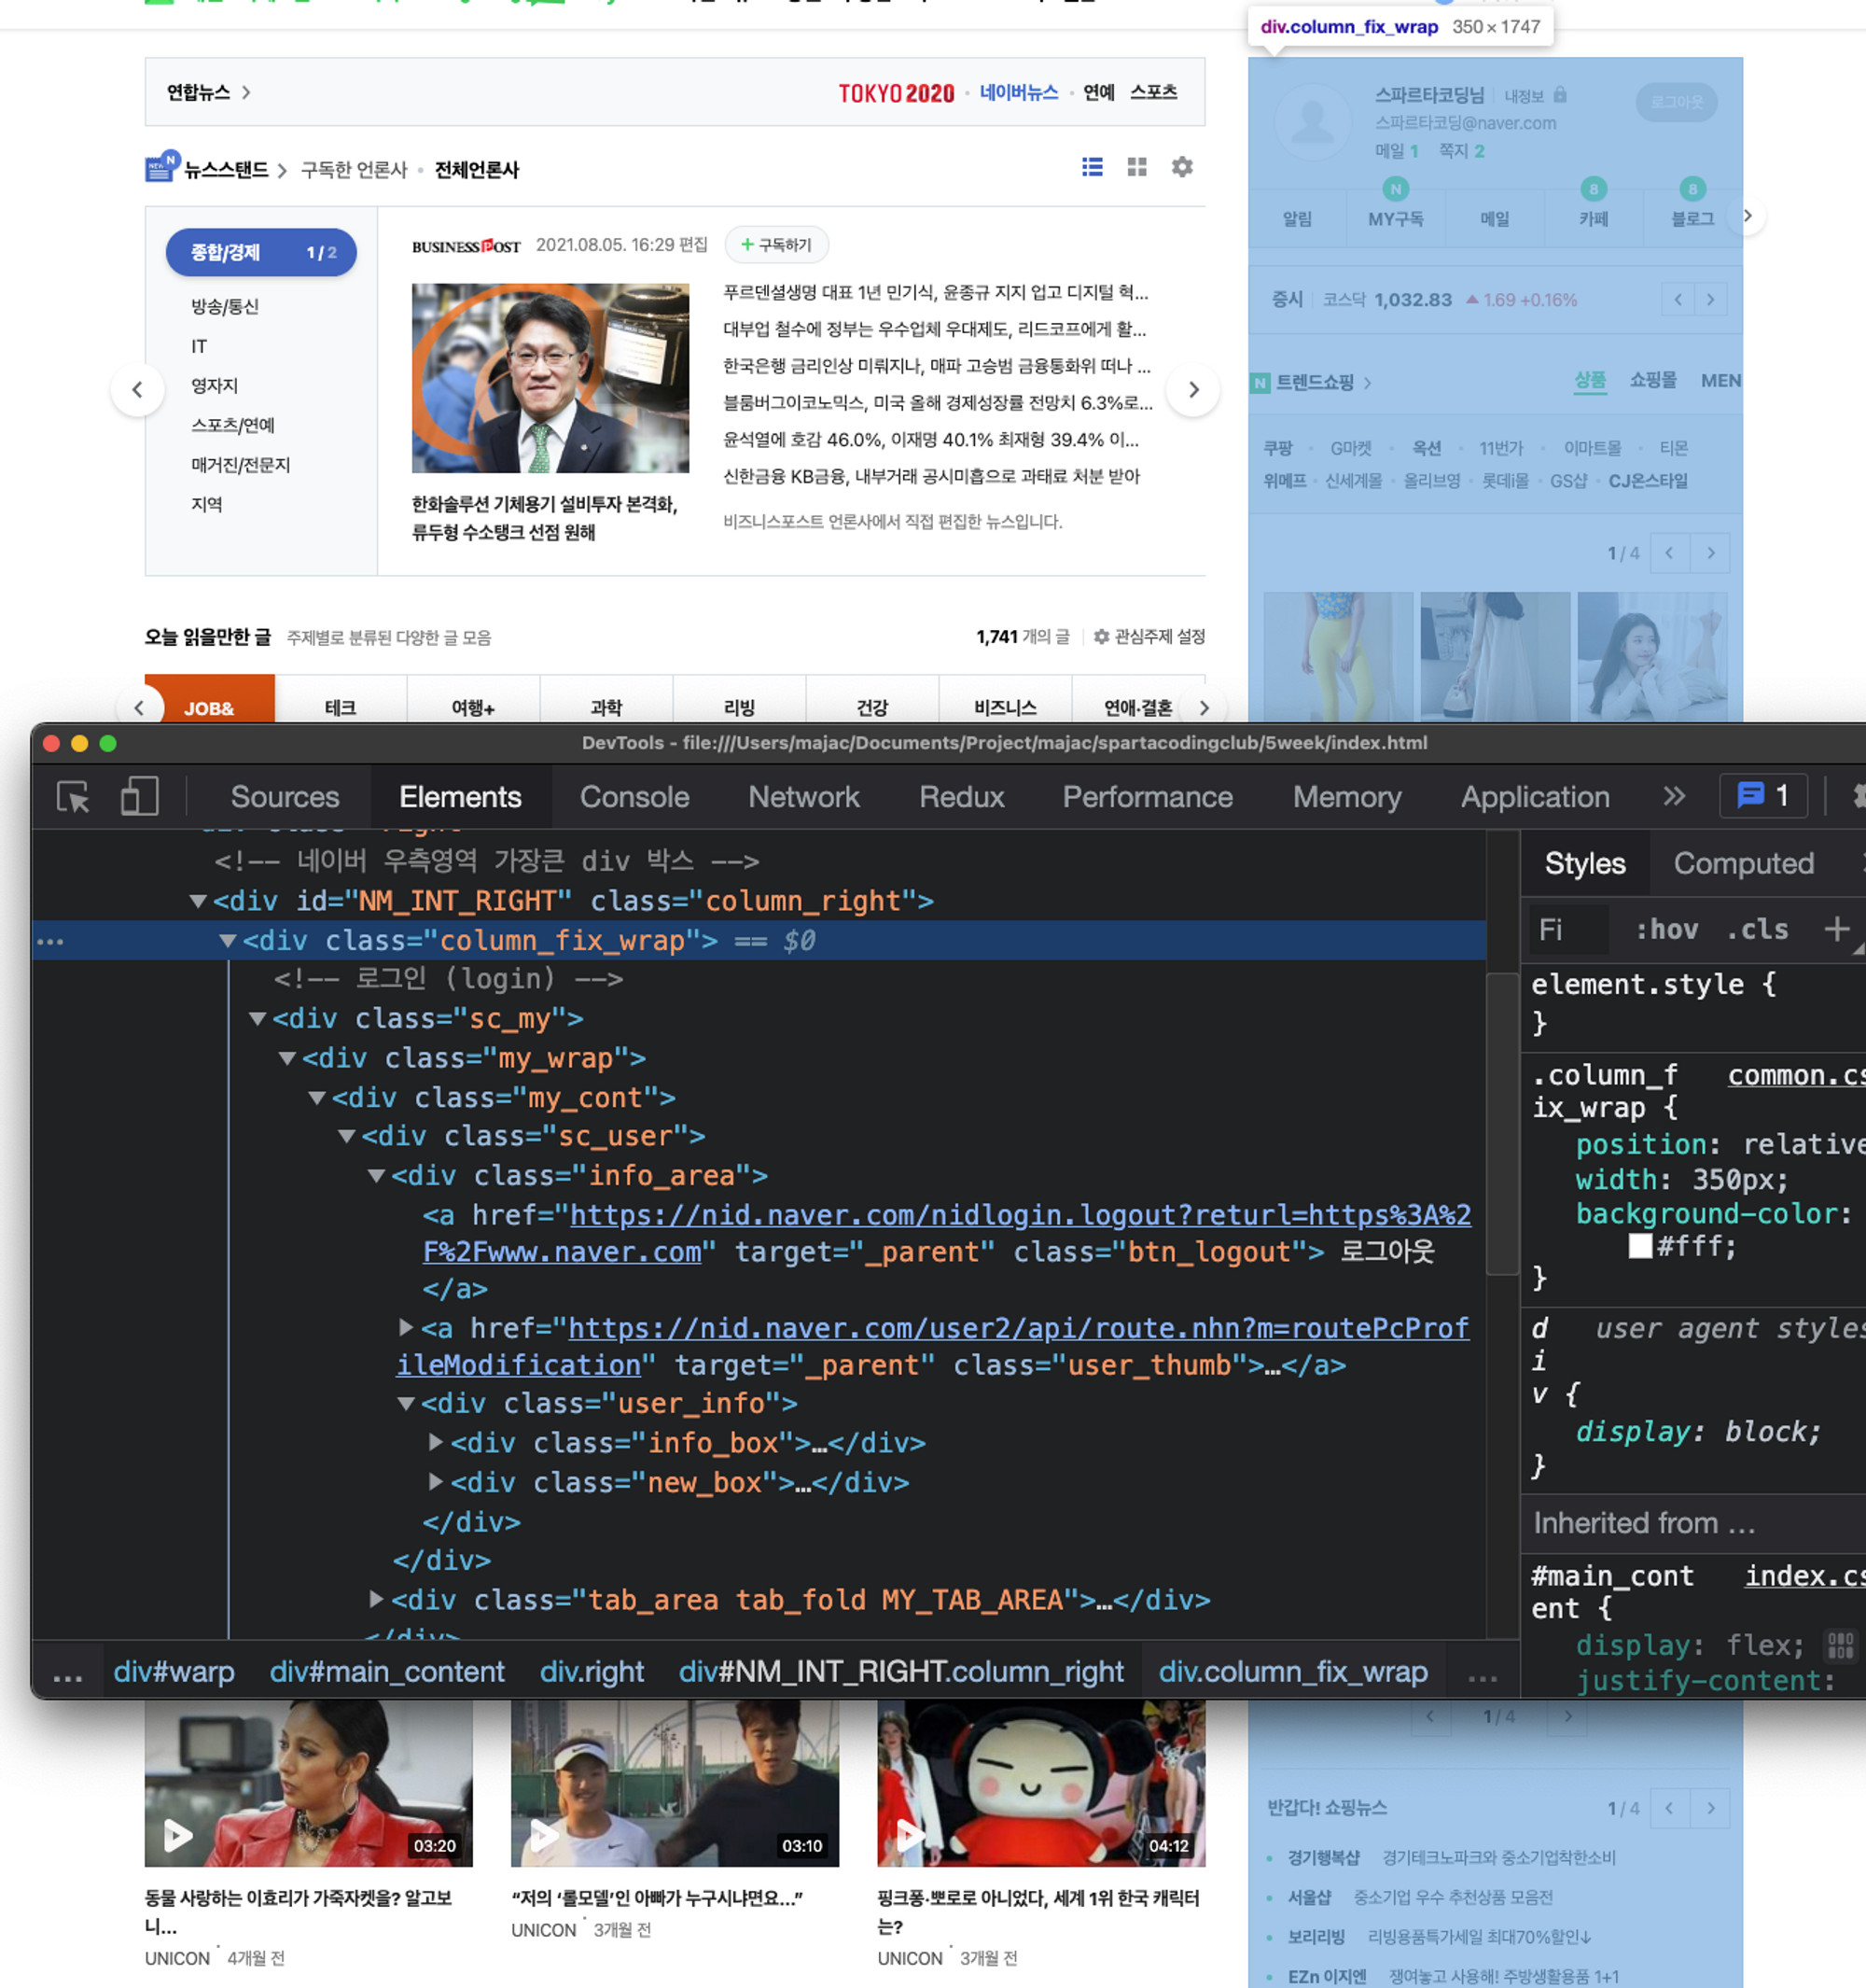The image size is (1866, 1988).
Task: Select the 테크 topic tab
Action: pos(341,707)
